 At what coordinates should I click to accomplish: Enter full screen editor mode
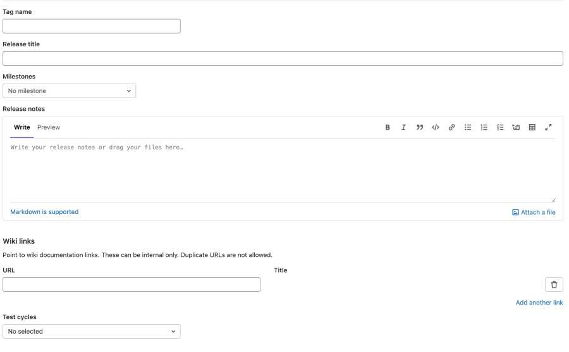coord(549,127)
